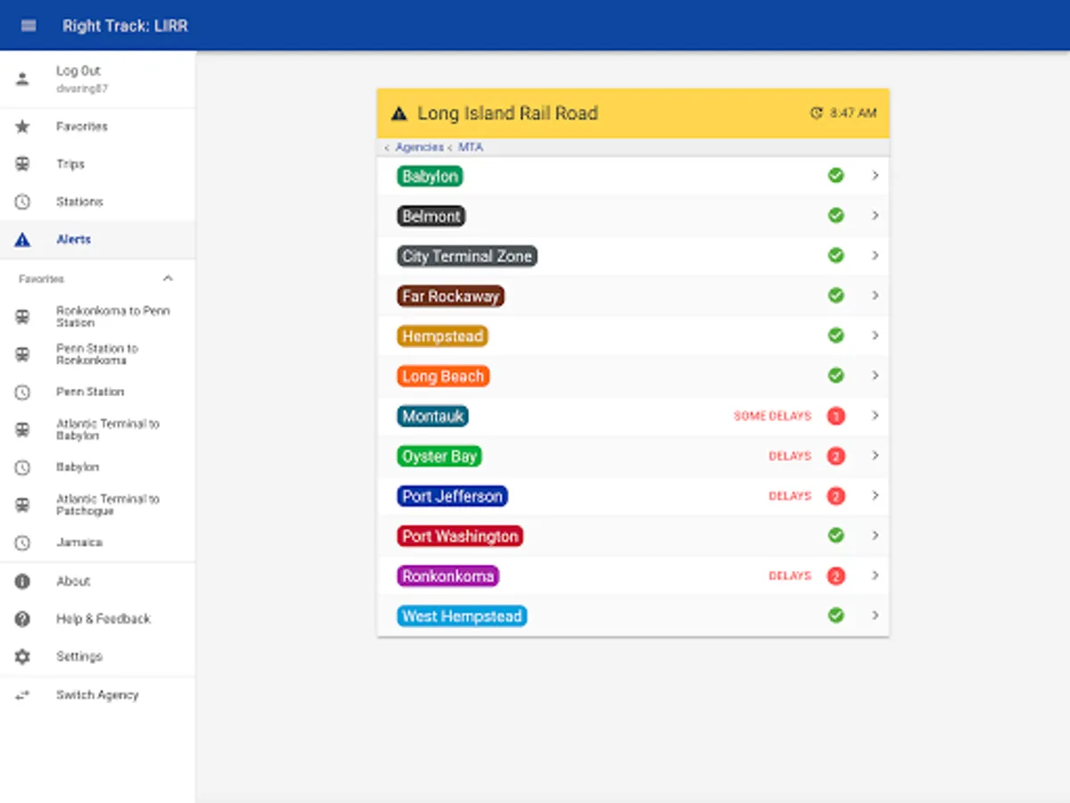Click the Stations clock icon
1070x803 pixels.
click(22, 202)
